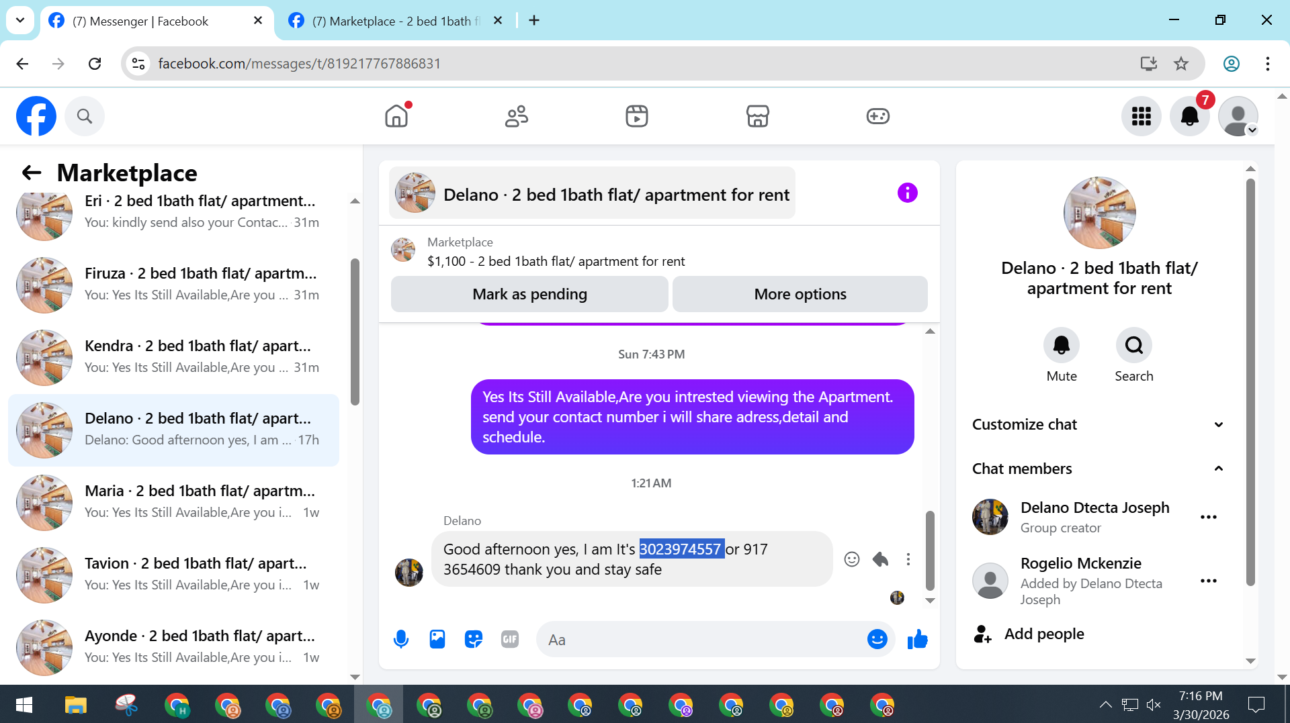1290x723 pixels.
Task: Reload the page with the refresh icon
Action: coord(95,63)
